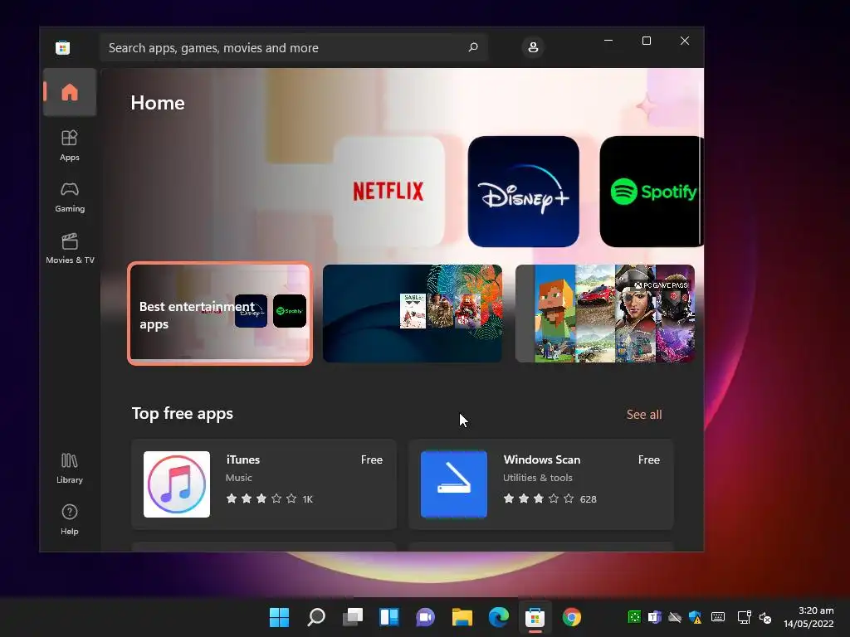Open Widgets on the taskbar
850x637 pixels.
(389, 617)
